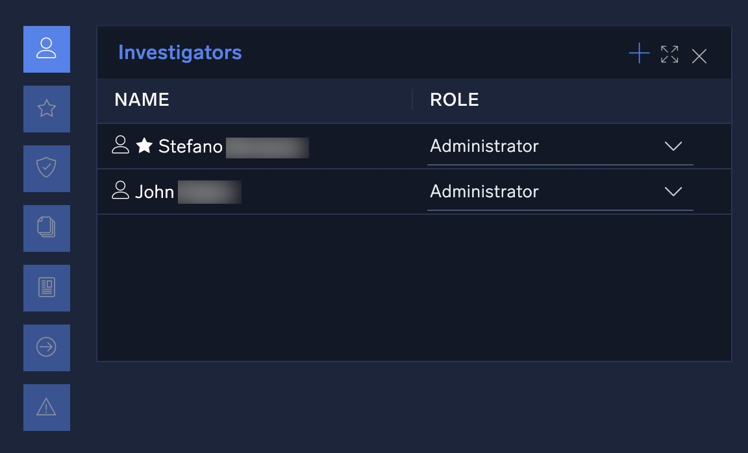Click the circled arrow export sidebar icon

(46, 348)
